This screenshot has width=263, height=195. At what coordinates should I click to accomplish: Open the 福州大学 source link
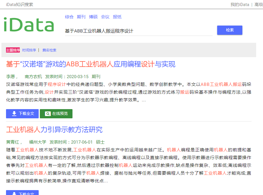point(38,142)
